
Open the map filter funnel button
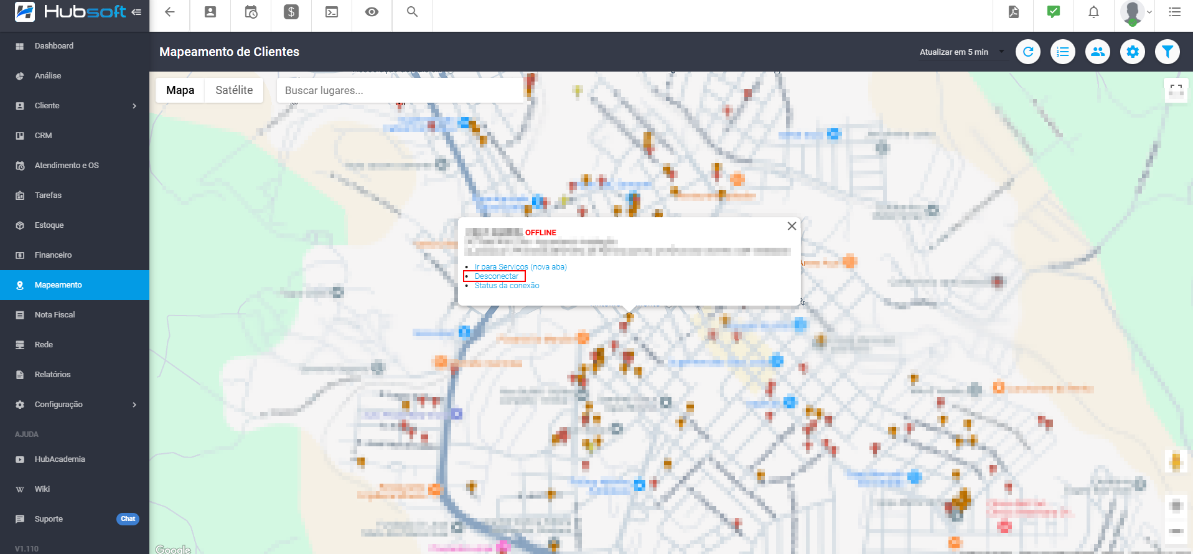pos(1167,52)
